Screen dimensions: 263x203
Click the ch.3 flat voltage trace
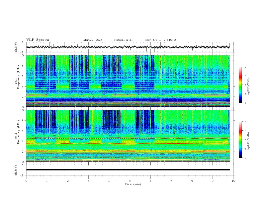(128, 170)
